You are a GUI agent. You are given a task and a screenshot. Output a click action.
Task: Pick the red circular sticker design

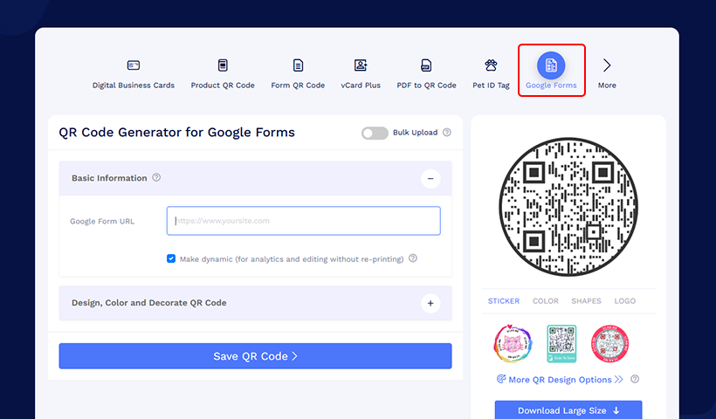[x=609, y=344]
